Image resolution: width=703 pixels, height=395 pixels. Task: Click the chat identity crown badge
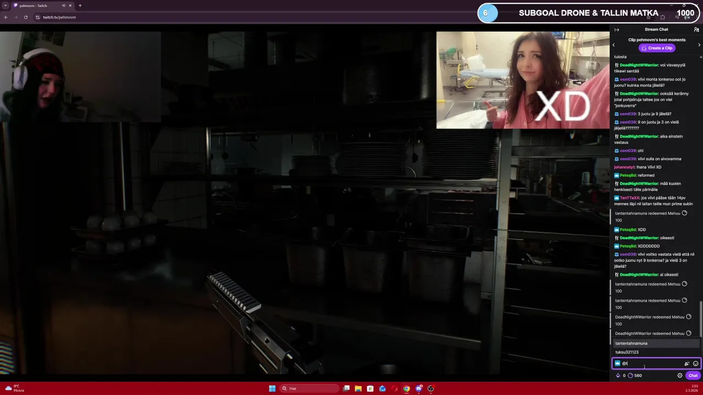tap(617, 363)
